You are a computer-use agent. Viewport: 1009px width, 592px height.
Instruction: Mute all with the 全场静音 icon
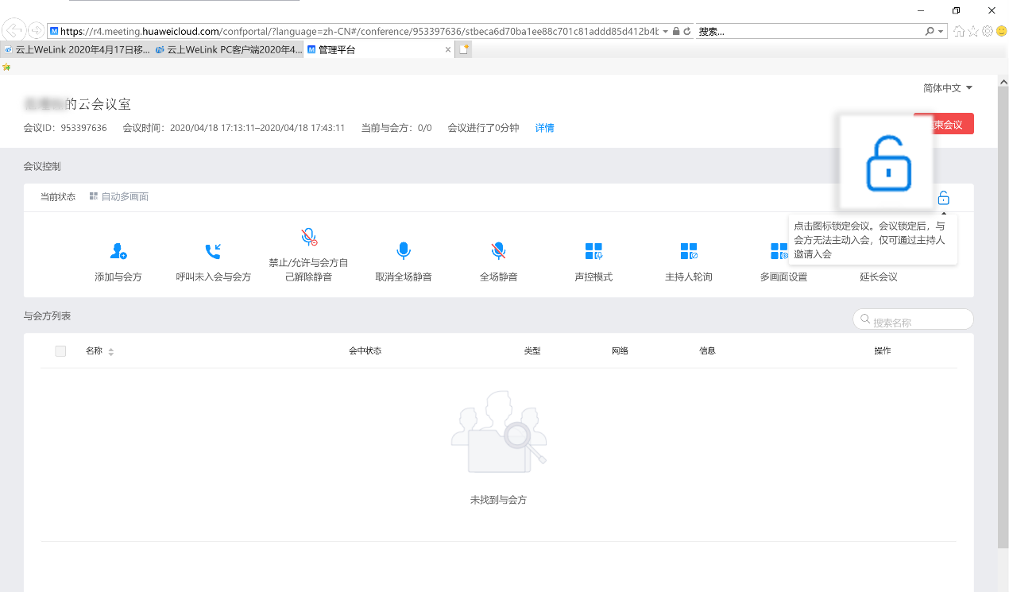pos(498,252)
